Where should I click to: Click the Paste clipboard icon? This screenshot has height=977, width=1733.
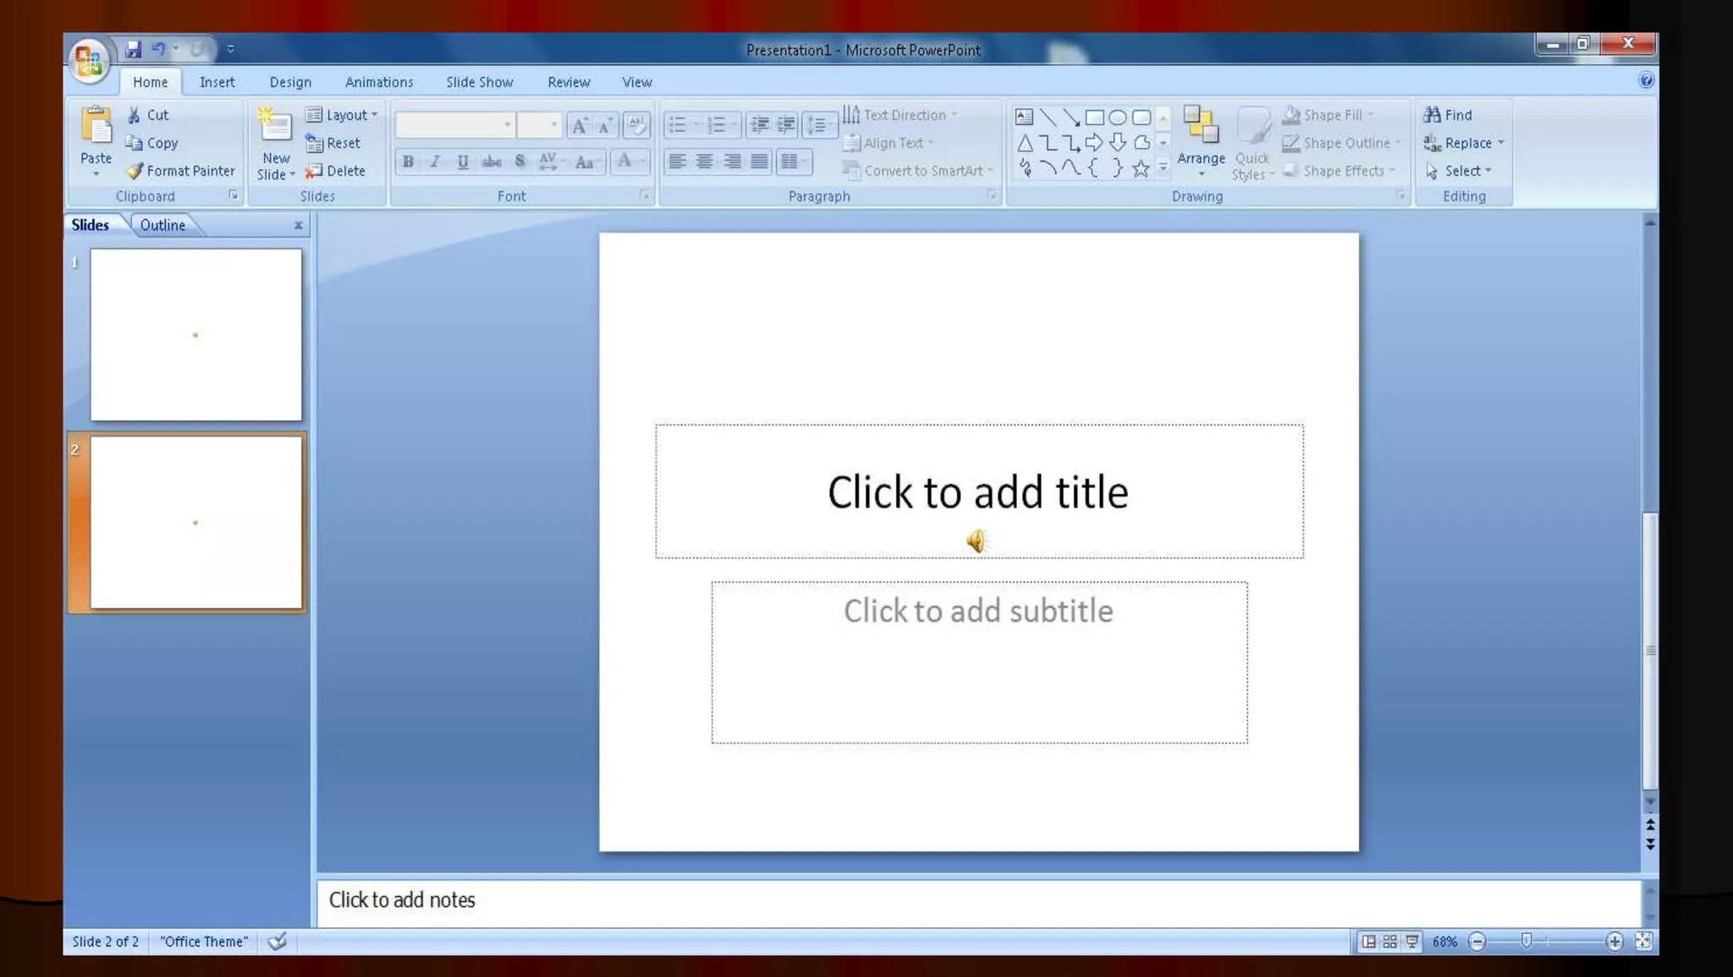(96, 127)
